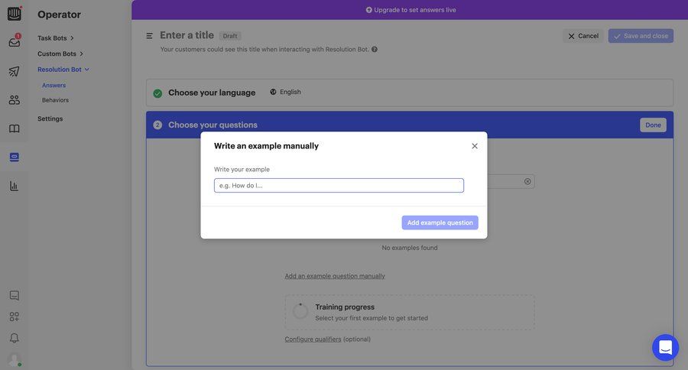Click the Add example question button
This screenshot has width=688, height=370.
pyautogui.click(x=440, y=222)
